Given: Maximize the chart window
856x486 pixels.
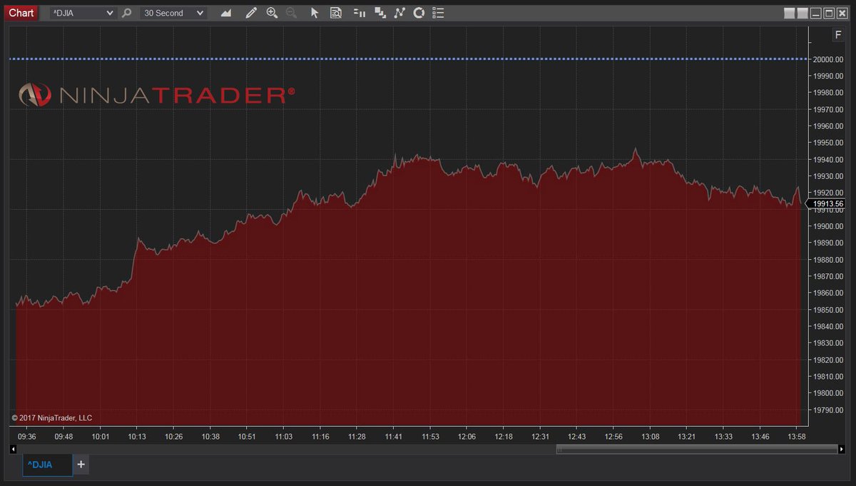Looking at the screenshot, I should (x=829, y=13).
